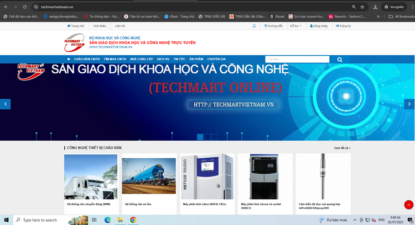Open the iDesk - Trang chủ bookmark
The width and height of the screenshot is (415, 225).
179,17
